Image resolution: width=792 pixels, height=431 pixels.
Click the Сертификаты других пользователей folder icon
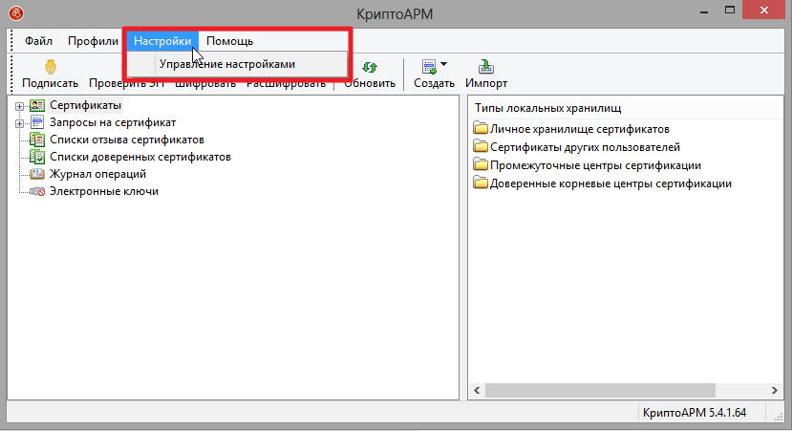tap(481, 146)
